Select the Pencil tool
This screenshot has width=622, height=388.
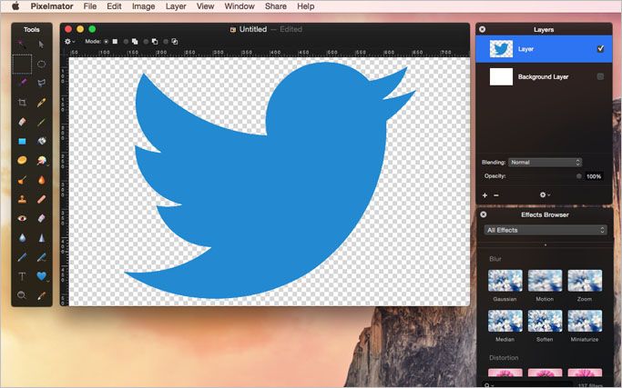[x=41, y=103]
